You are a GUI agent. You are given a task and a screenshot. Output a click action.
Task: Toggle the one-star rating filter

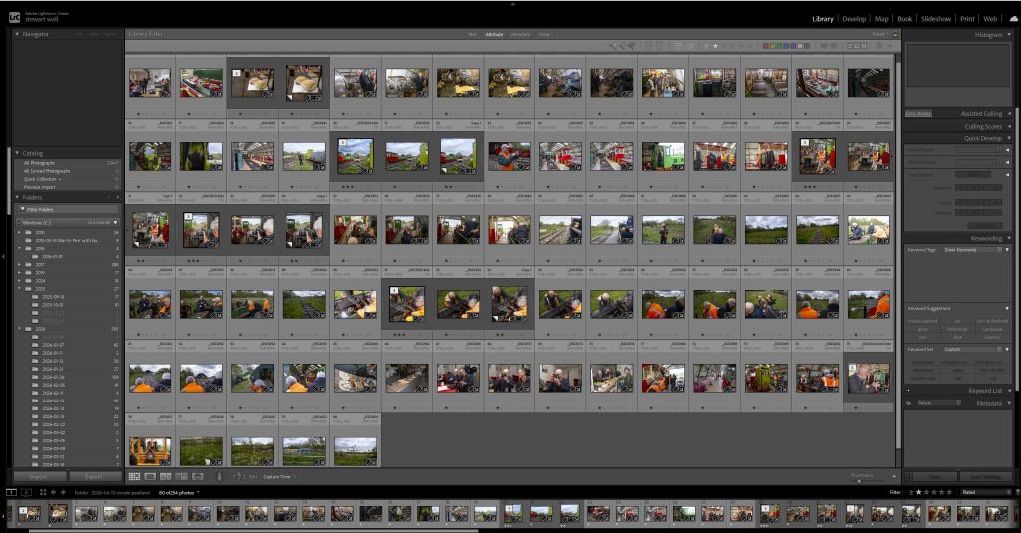coord(918,492)
